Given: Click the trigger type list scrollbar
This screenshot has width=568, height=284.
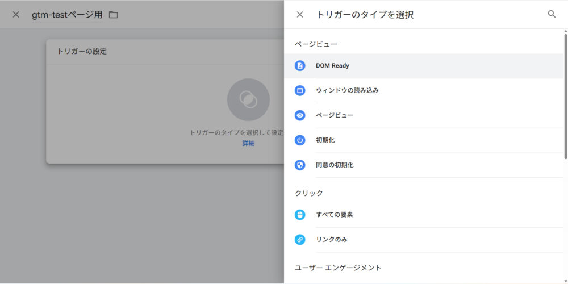Looking at the screenshot, I should pos(565,97).
